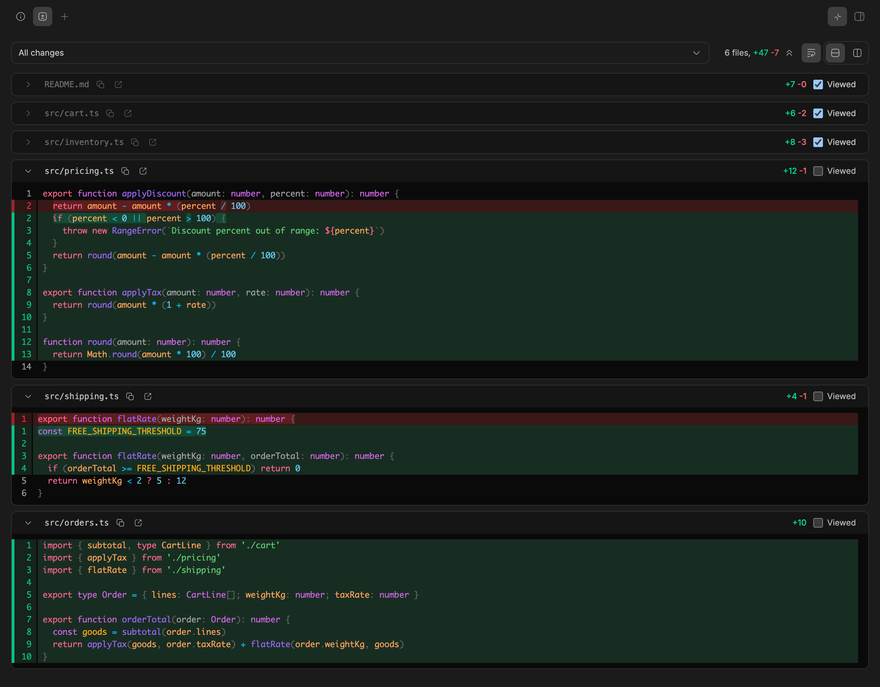
Task: Expand the README.md file diff
Action: [x=28, y=85]
